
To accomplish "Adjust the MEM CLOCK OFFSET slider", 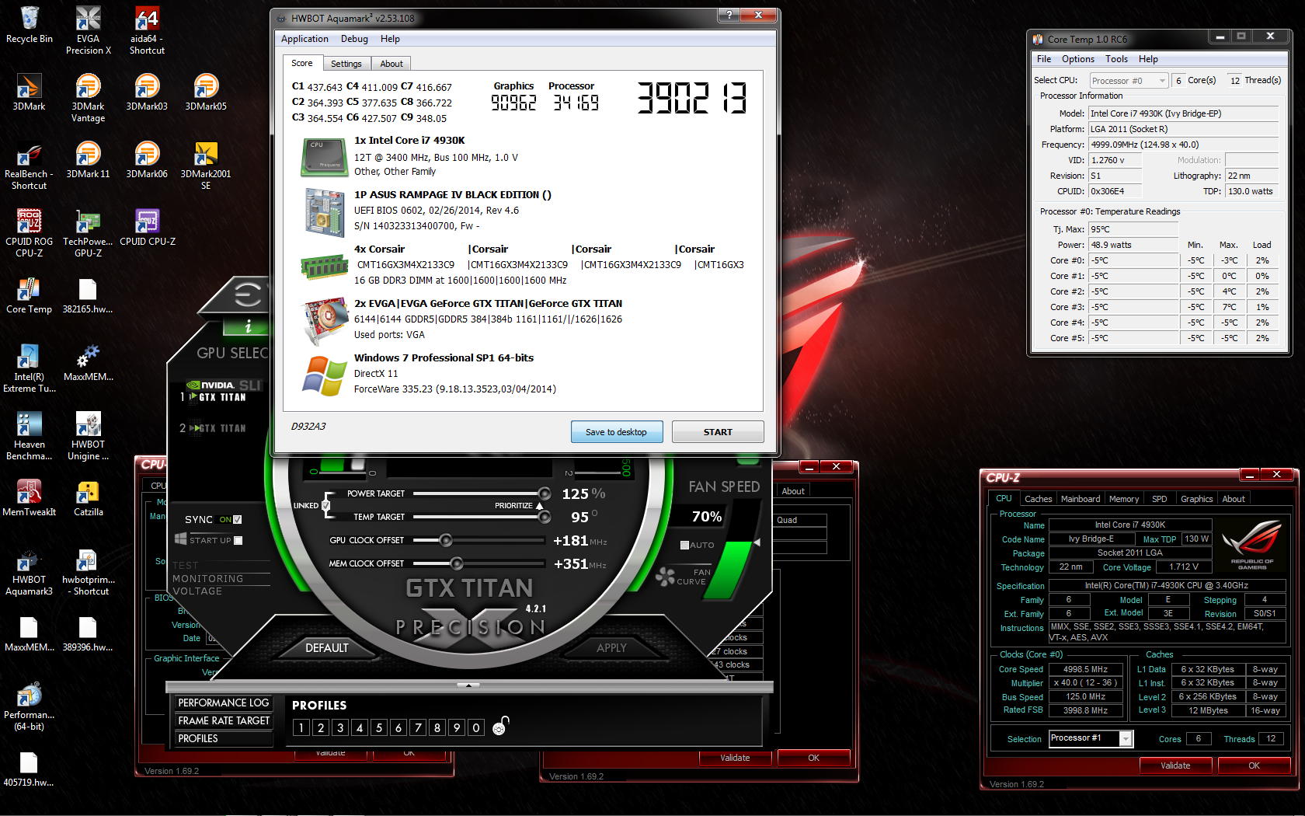I will tap(457, 563).
